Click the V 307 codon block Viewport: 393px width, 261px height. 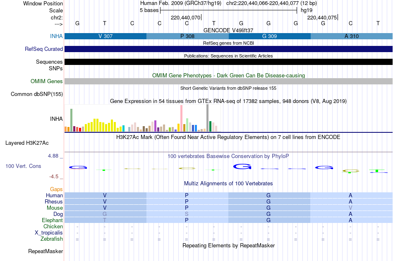coord(105,36)
